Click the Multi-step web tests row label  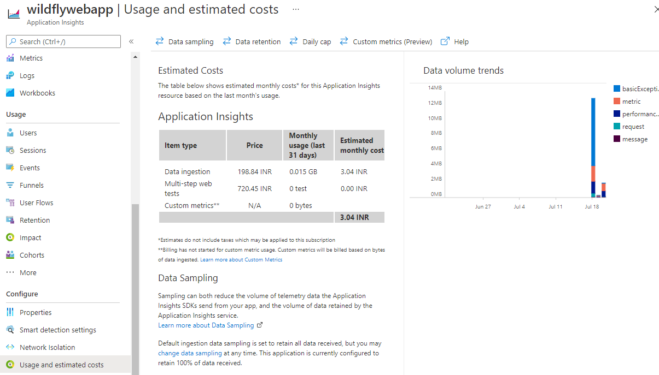pyautogui.click(x=188, y=188)
